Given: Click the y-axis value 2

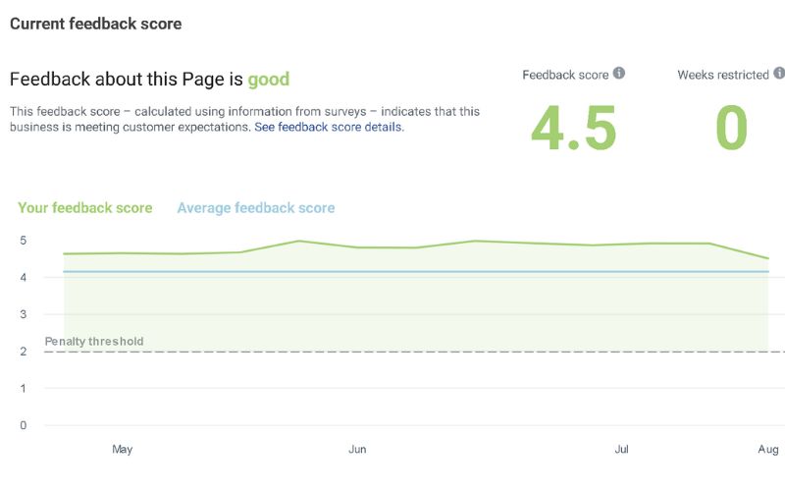Looking at the screenshot, I should [23, 352].
